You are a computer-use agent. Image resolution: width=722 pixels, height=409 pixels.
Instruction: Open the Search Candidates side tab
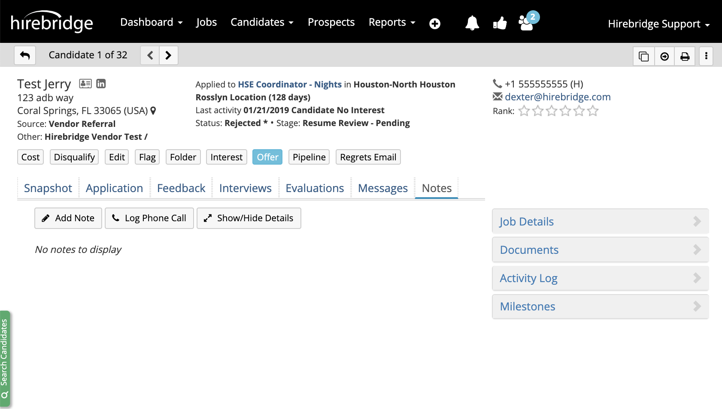[5, 358]
